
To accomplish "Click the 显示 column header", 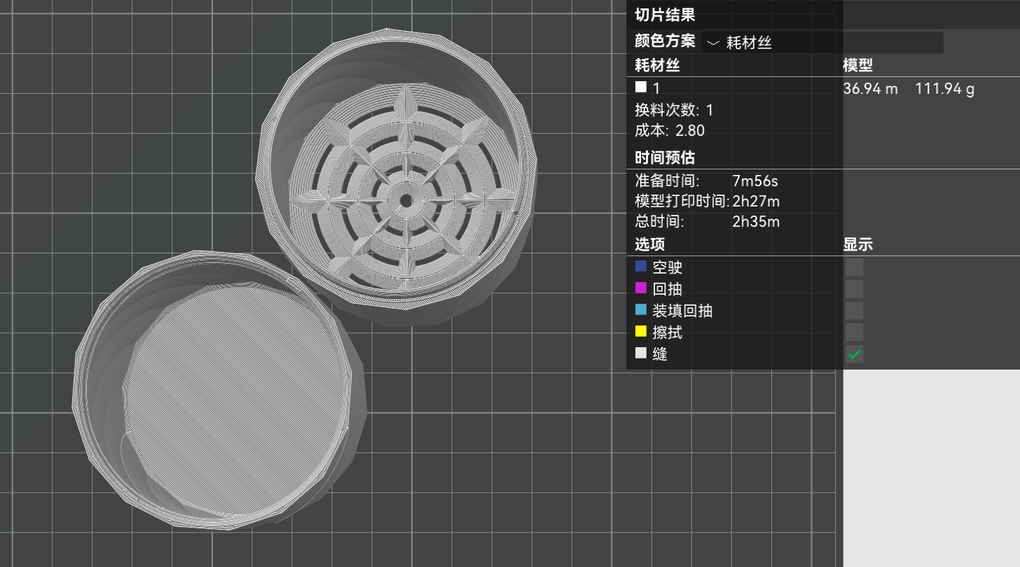I will click(857, 245).
